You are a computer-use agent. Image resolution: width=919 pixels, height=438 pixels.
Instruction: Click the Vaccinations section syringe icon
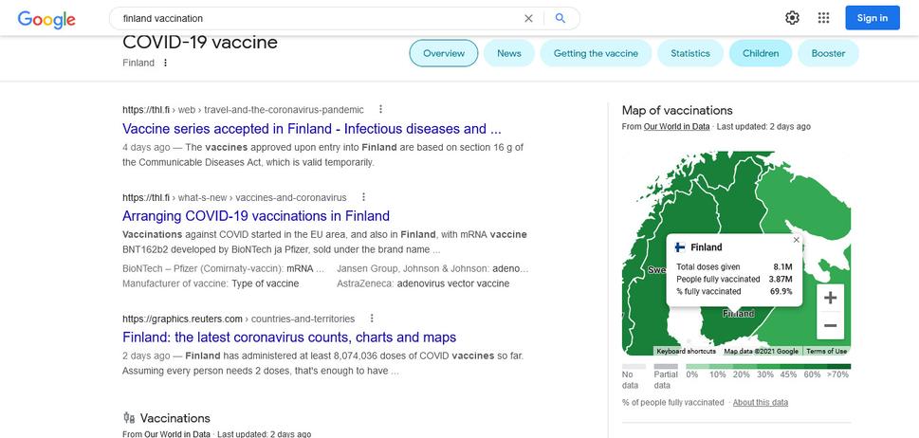tap(129, 417)
